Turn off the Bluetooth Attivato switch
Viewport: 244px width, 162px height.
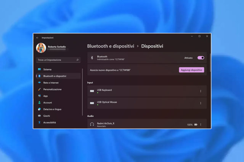201,58
